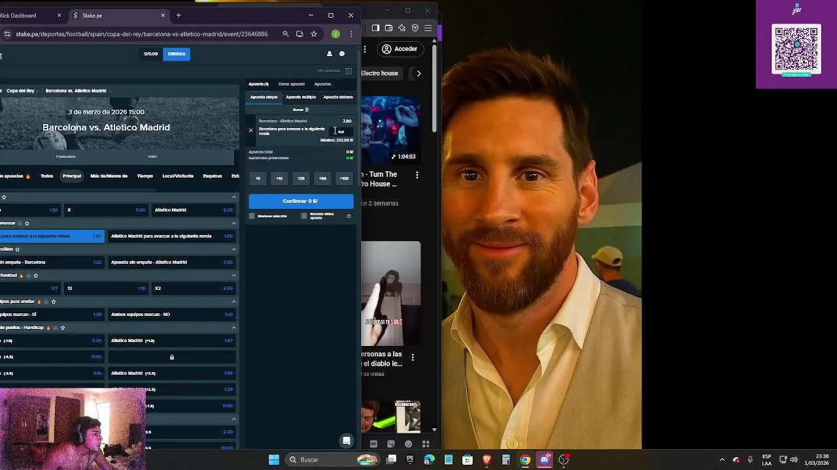Screen dimensions: 837x470
Task: Switch to Stake.pe browser tab
Action: point(119,15)
